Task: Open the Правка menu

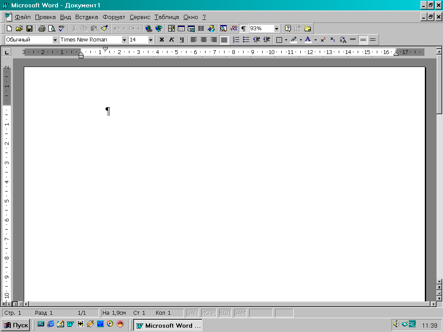Action: tap(45, 17)
